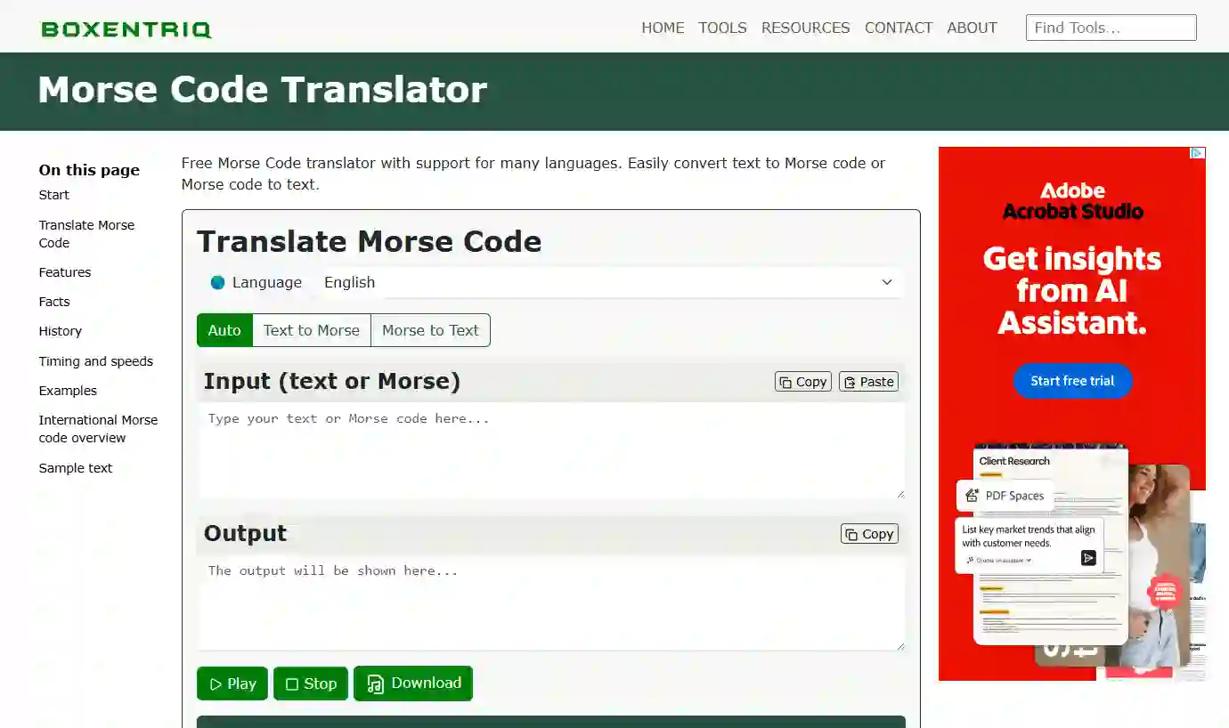This screenshot has height=728, width=1229.
Task: Play the Morse code audio
Action: pos(232,684)
